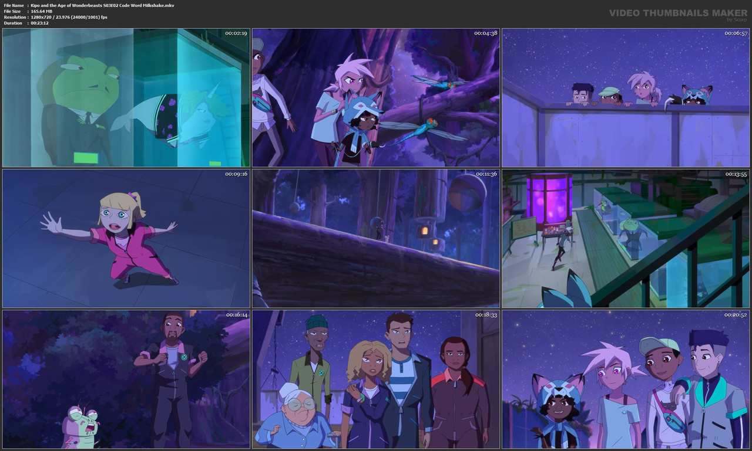Click the 00:11:36 timestamp label

(486, 174)
